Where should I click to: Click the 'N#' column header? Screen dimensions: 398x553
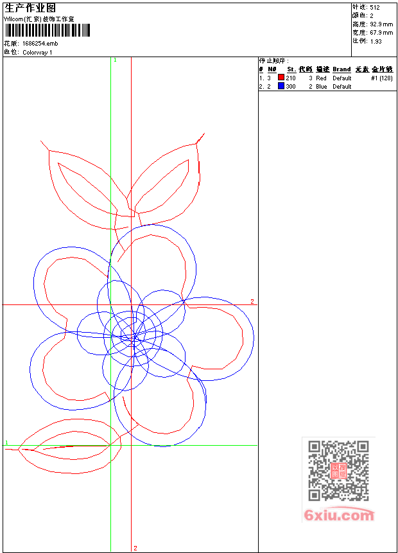(x=272, y=69)
